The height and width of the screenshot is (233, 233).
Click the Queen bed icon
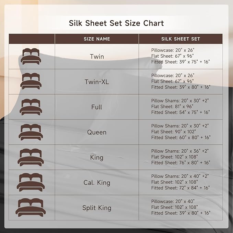pos(31,132)
